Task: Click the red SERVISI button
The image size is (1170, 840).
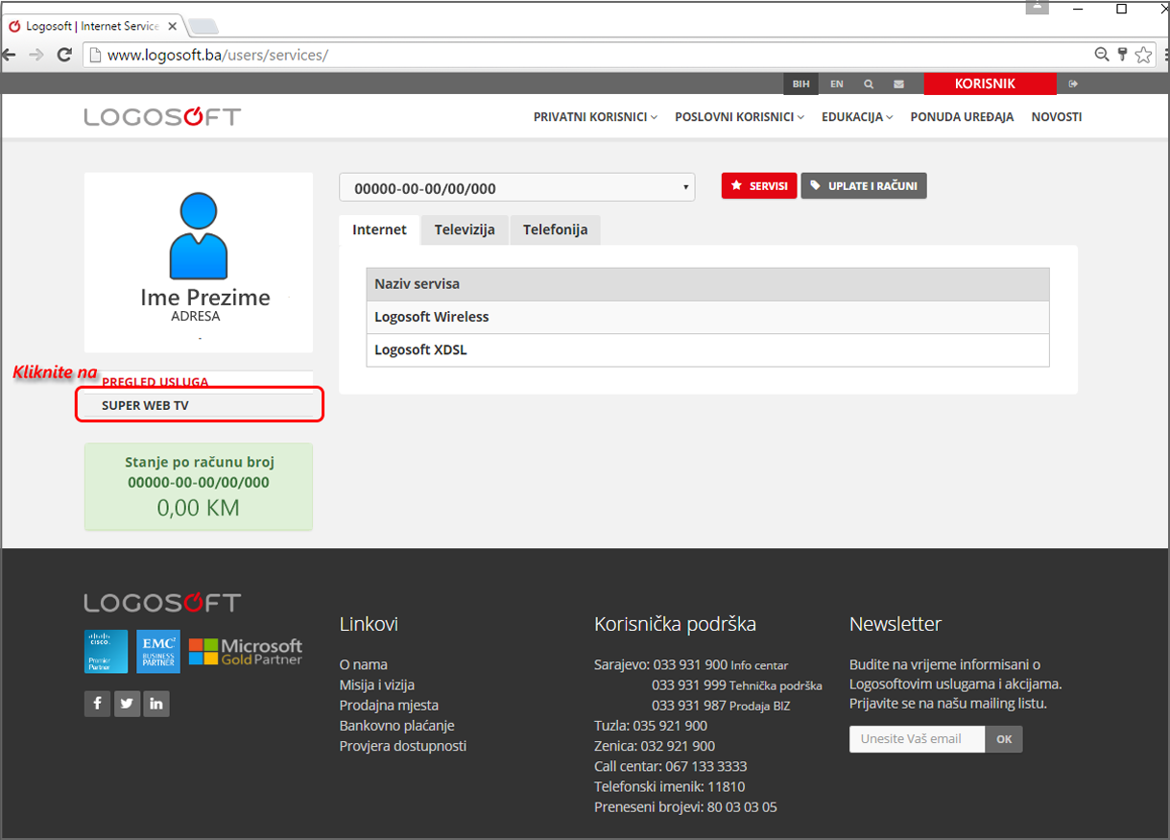Action: 759,186
